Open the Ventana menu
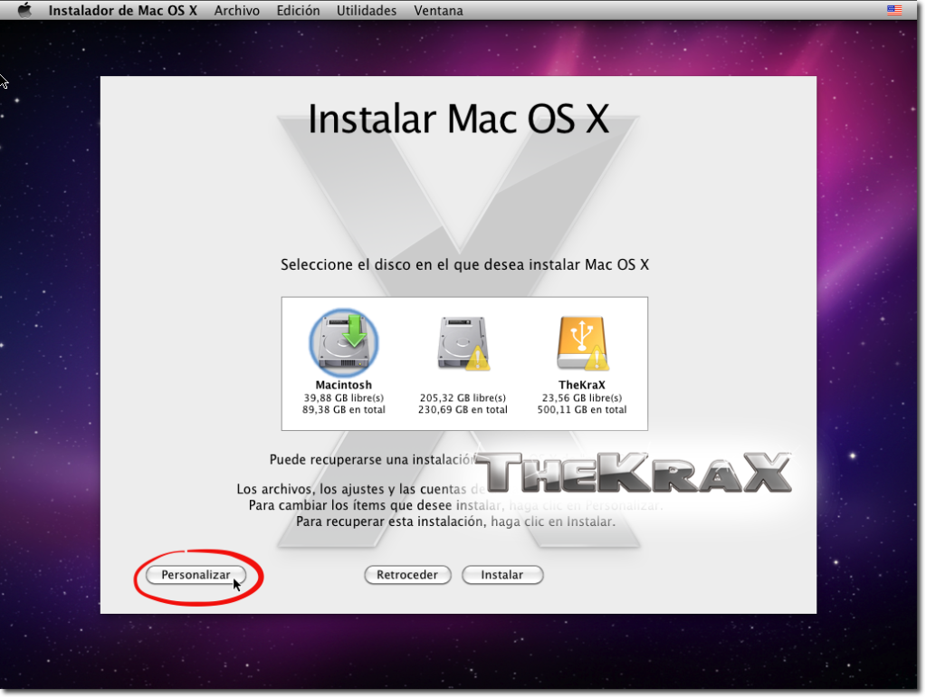 439,11
